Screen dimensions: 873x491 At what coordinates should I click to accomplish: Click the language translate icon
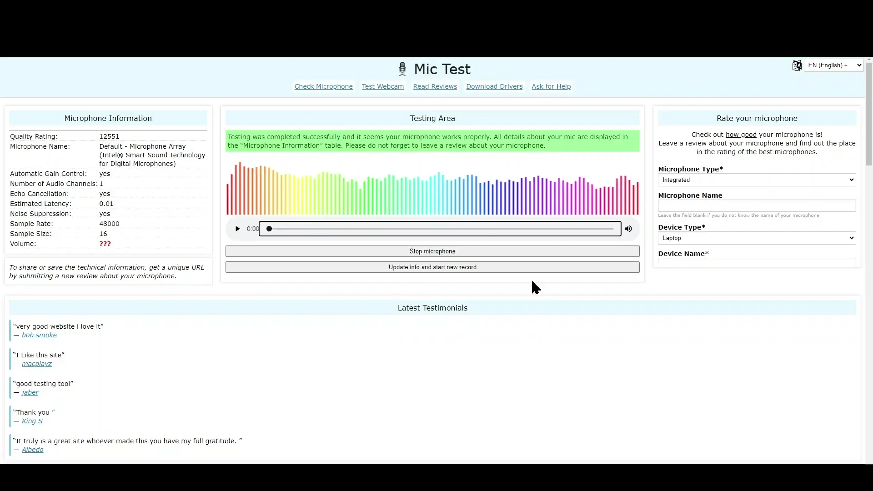(x=797, y=65)
